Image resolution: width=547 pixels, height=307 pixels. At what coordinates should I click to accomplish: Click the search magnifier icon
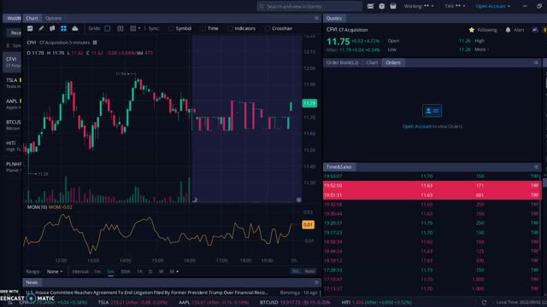pyautogui.click(x=262, y=6)
